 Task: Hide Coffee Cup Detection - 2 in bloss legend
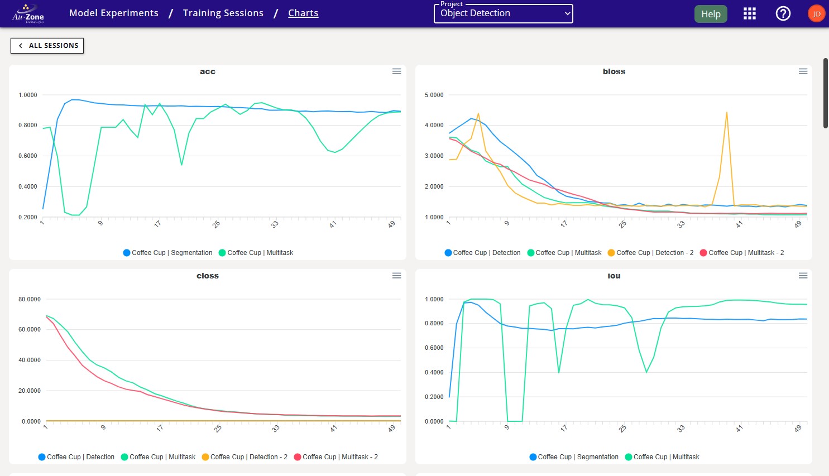650,252
